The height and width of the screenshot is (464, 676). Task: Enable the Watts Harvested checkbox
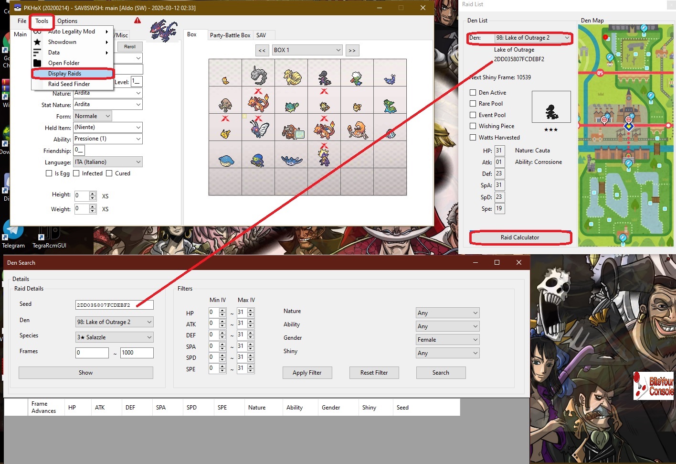point(473,138)
